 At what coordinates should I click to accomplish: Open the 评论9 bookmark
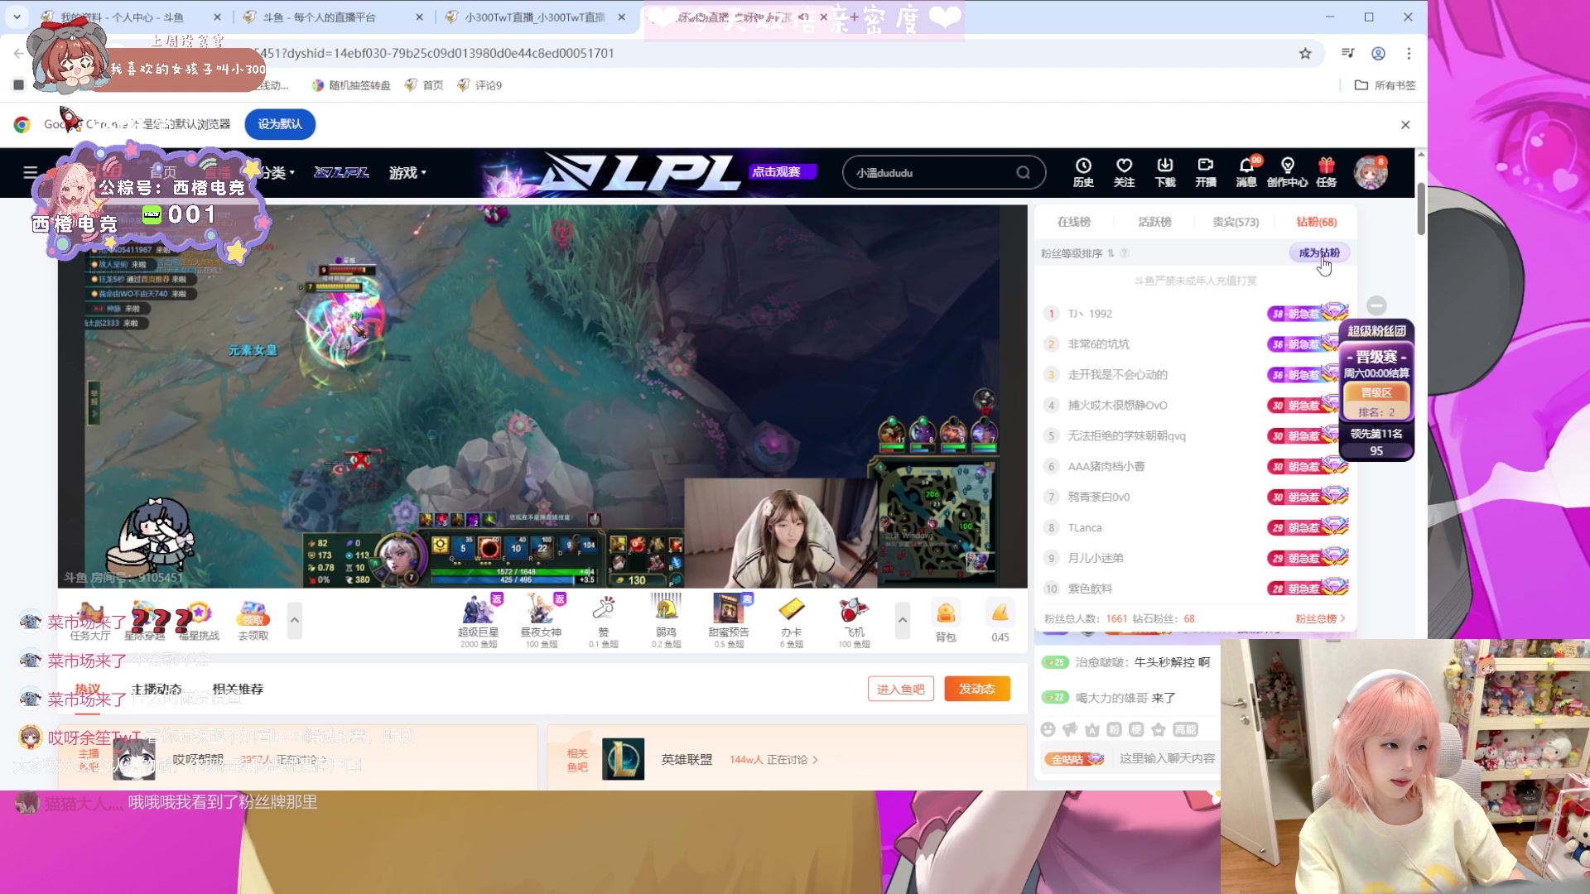coord(479,85)
